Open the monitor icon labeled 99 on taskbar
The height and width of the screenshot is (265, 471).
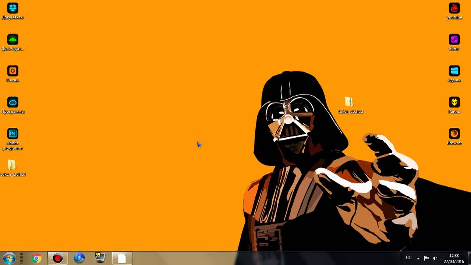point(100,258)
